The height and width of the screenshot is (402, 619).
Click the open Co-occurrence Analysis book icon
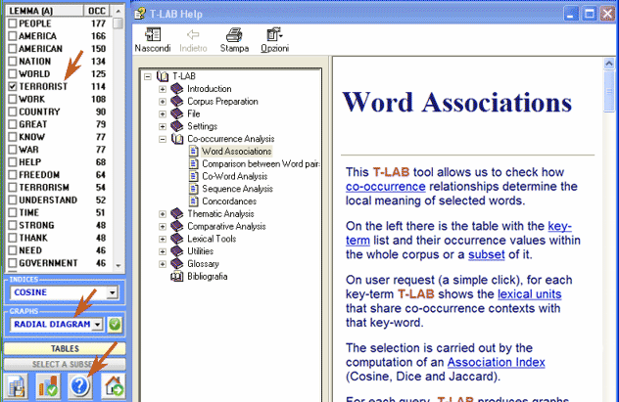pyautogui.click(x=177, y=139)
